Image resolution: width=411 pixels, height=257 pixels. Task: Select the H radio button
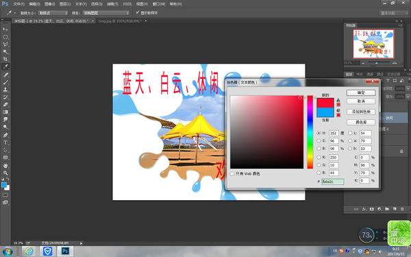[319, 133]
